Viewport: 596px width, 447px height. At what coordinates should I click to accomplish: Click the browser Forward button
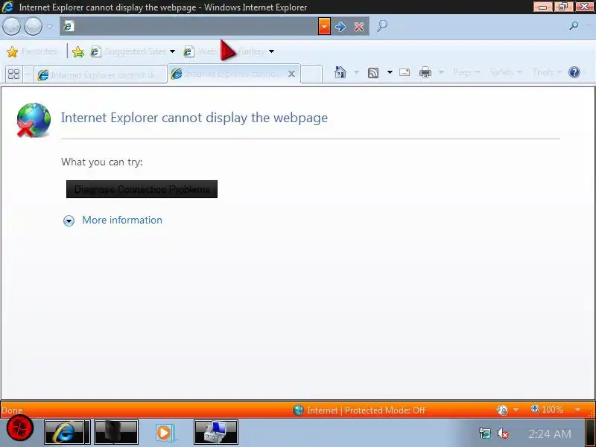pos(33,27)
